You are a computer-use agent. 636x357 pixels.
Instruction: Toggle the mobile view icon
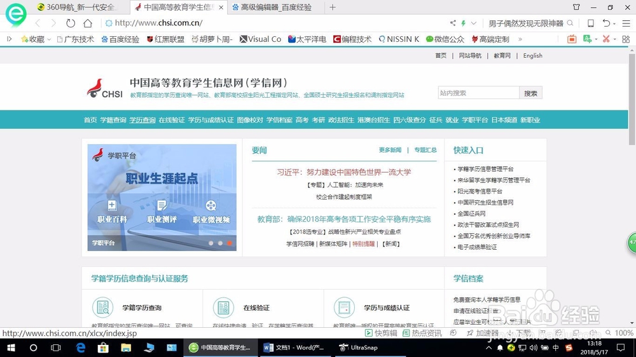tap(591, 23)
